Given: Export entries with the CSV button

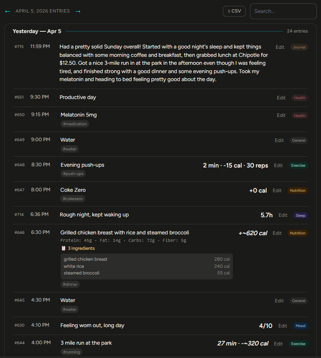Looking at the screenshot, I should coord(234,11).
